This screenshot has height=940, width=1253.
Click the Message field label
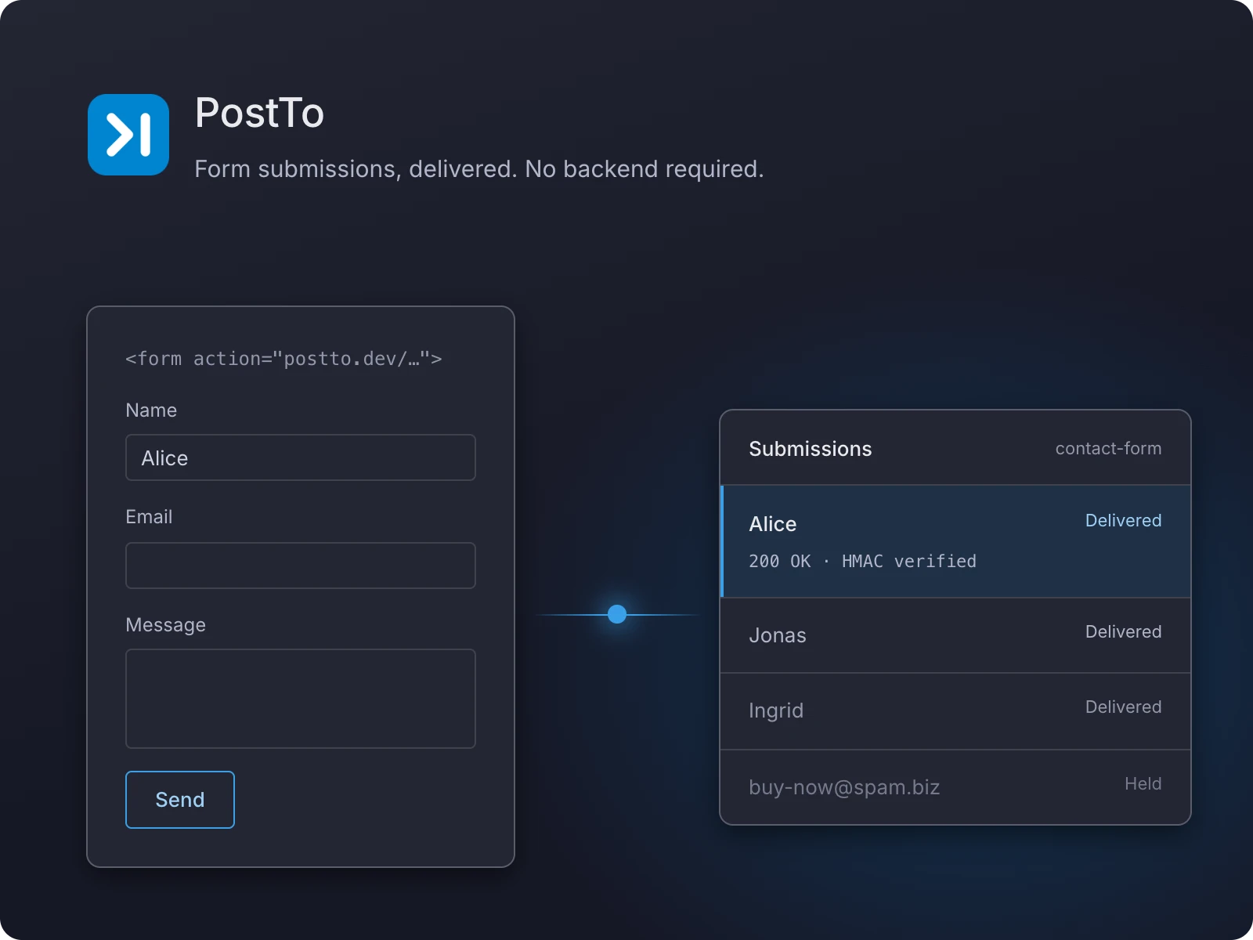coord(166,625)
